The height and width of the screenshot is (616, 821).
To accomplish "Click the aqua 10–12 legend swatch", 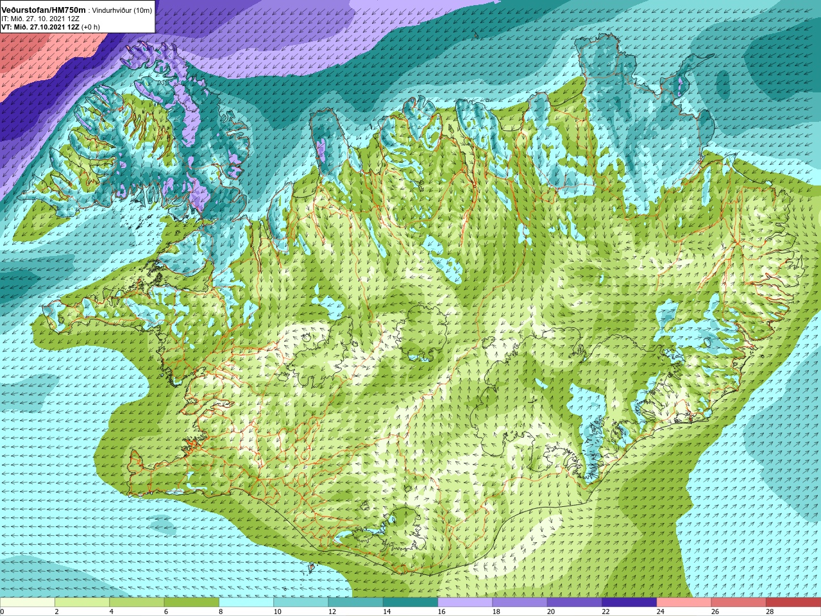I will point(301,603).
